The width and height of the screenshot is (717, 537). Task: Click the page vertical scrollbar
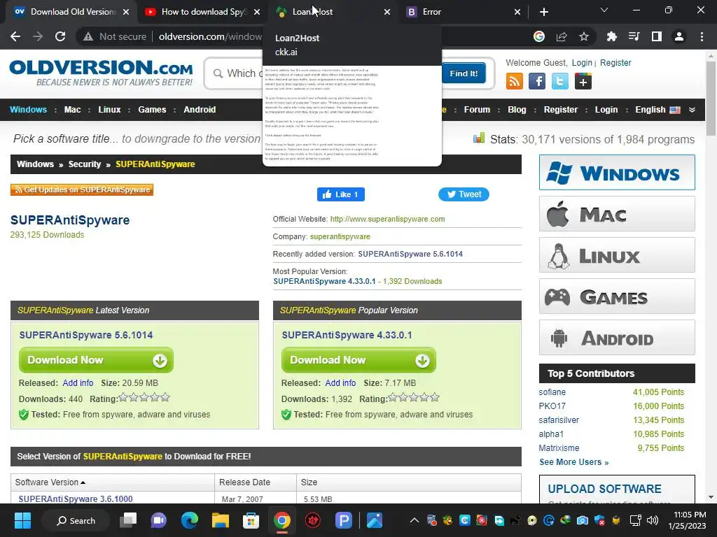tap(711, 98)
